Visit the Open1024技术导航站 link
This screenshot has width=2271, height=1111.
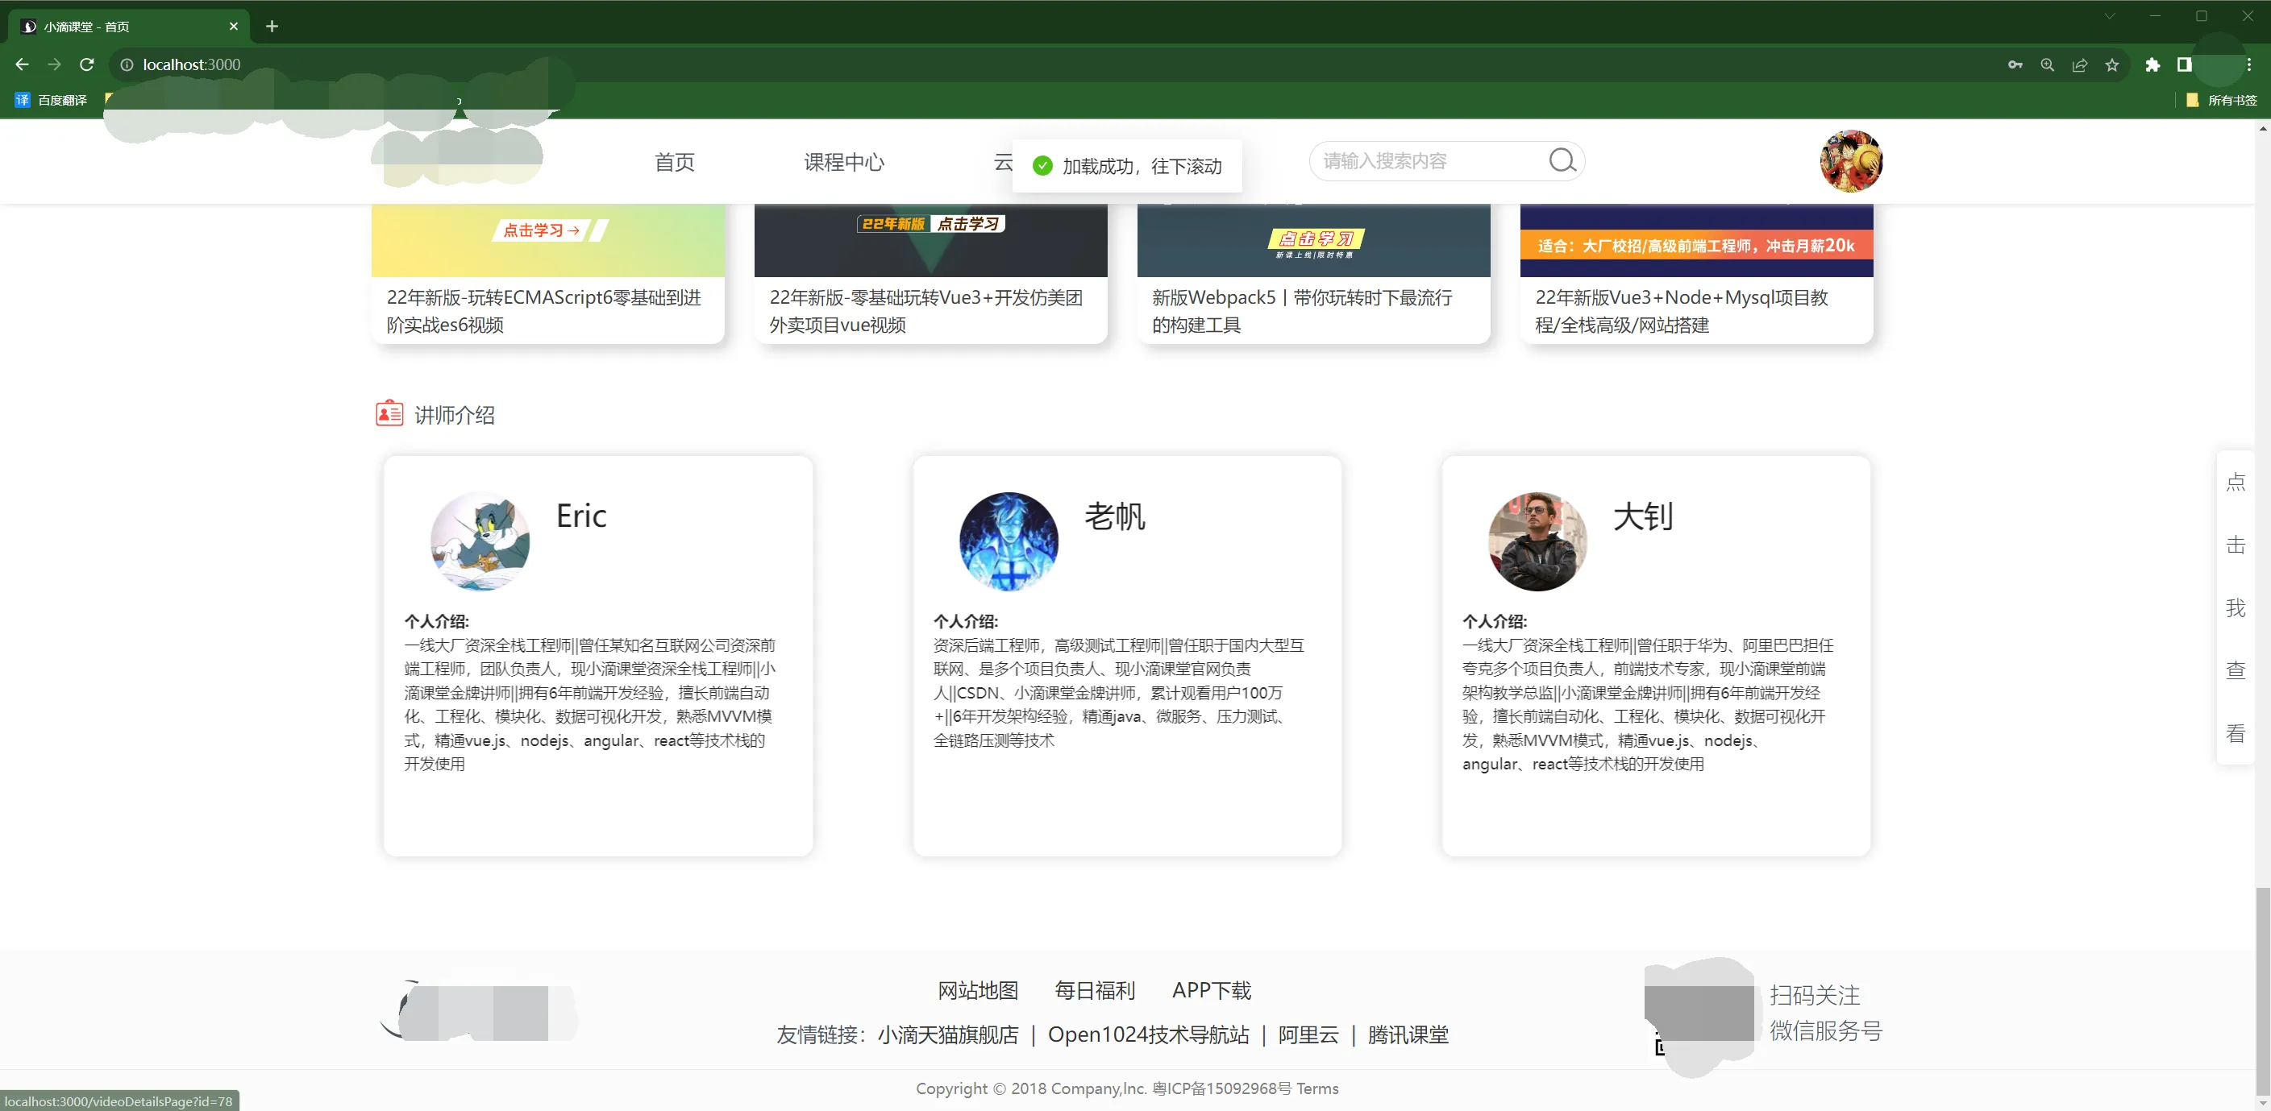click(x=1148, y=1034)
